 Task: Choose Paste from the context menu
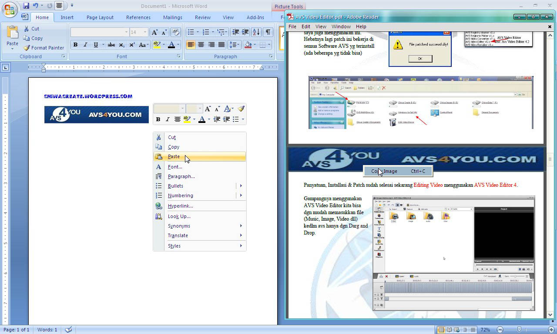(200, 156)
